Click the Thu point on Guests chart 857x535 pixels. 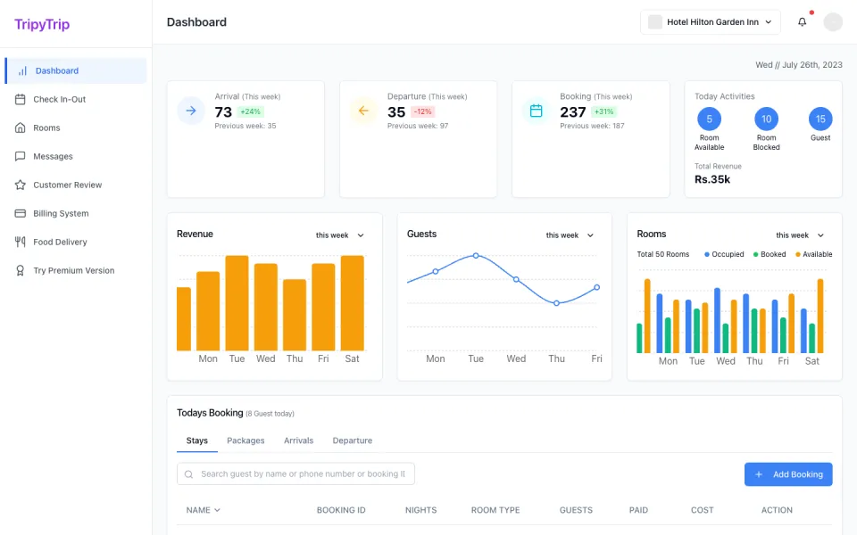point(556,303)
